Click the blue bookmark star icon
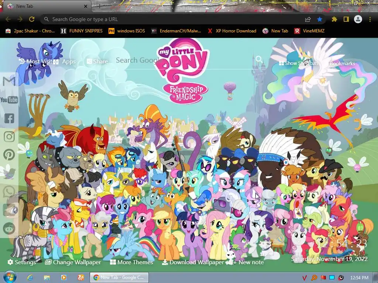Viewport: 378px width, 283px height. [320, 19]
